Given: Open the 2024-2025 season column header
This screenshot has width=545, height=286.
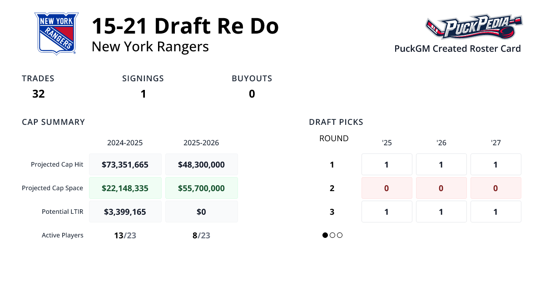Looking at the screenshot, I should (125, 142).
